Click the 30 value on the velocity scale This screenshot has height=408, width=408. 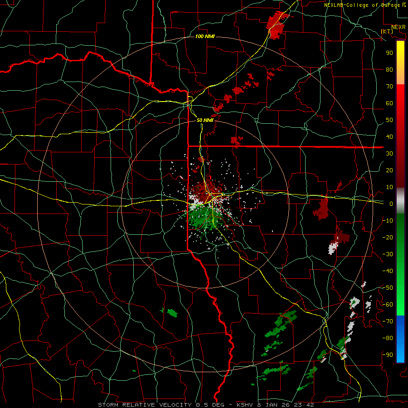pos(389,154)
